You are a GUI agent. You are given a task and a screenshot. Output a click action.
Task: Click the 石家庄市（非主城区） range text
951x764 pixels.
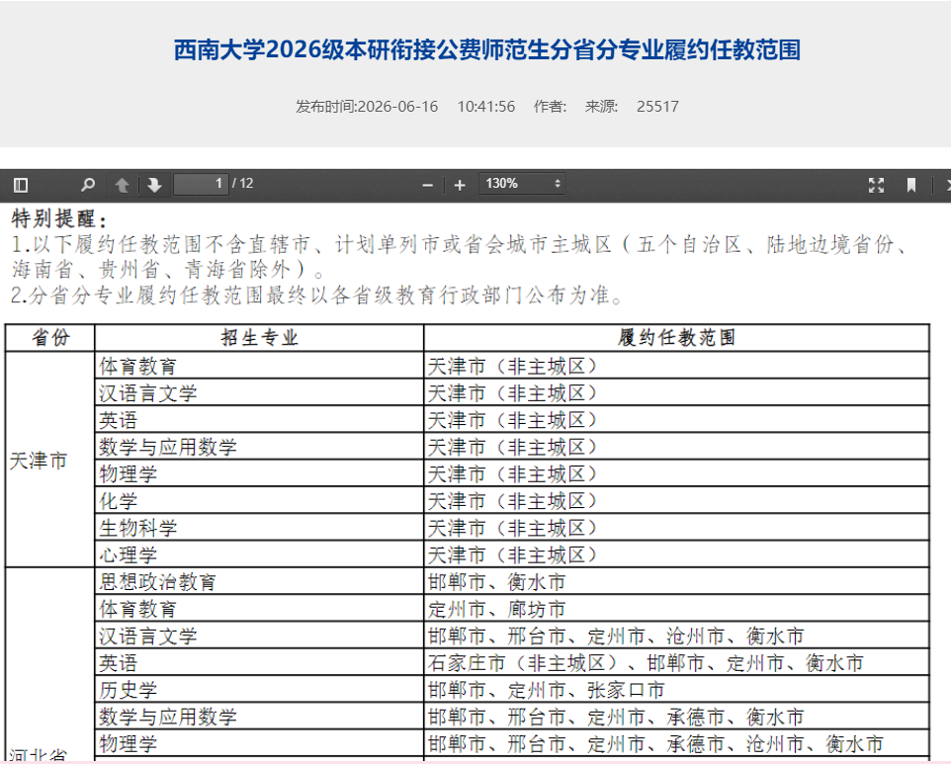(x=523, y=663)
